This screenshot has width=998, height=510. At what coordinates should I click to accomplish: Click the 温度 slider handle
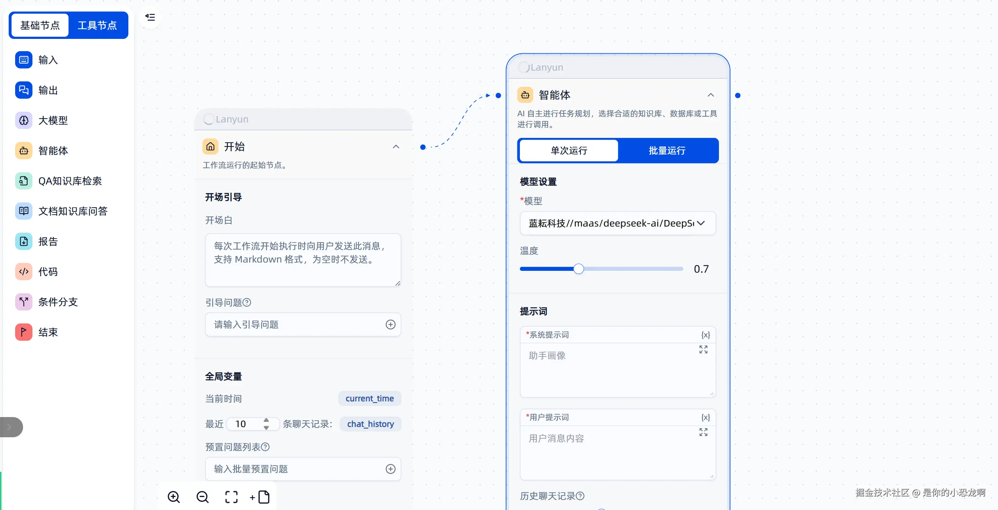pos(578,269)
